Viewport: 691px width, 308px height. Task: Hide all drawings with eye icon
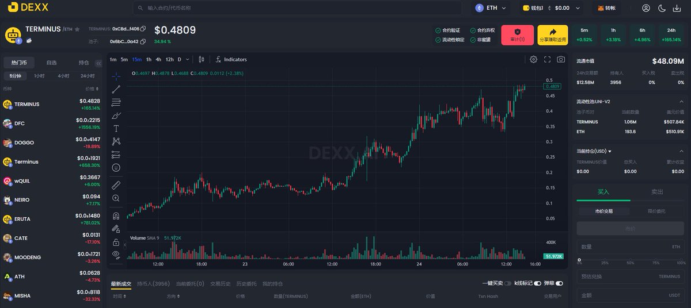tap(116, 255)
